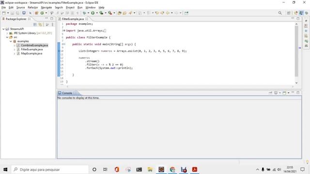The width and height of the screenshot is (310, 174).
Task: Open the Project menu
Action: pos(70,8)
